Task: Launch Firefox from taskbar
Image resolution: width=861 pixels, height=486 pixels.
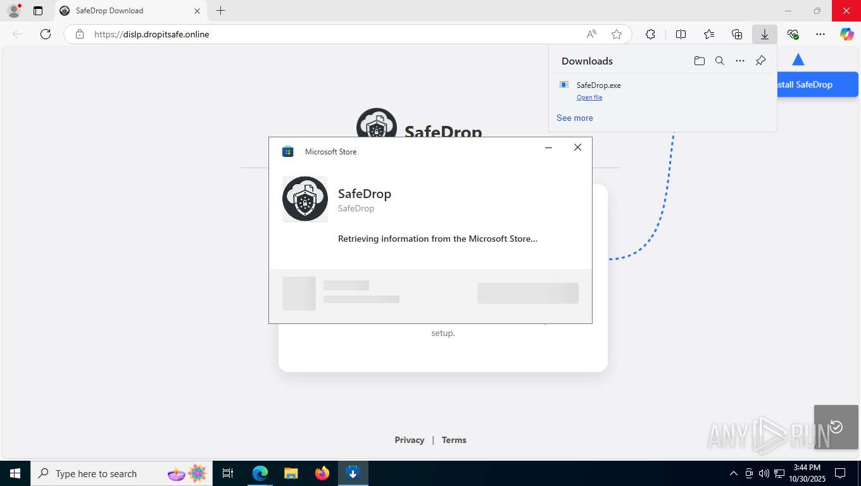Action: (322, 473)
